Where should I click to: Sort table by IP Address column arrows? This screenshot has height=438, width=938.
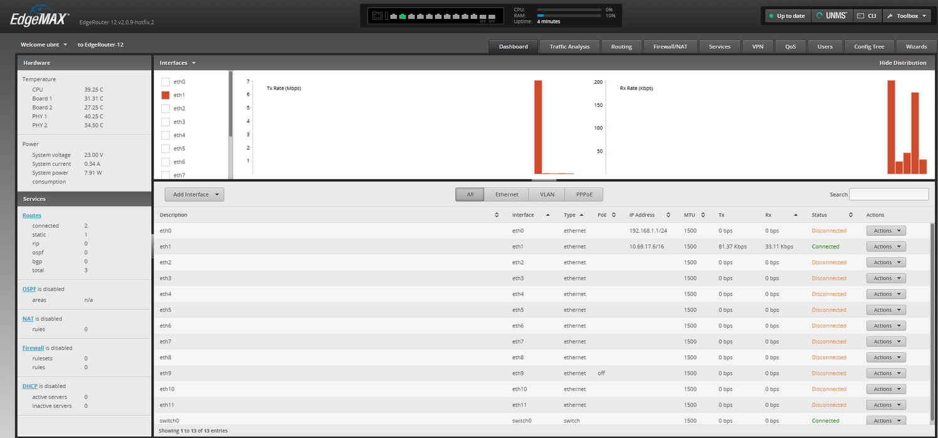point(668,215)
